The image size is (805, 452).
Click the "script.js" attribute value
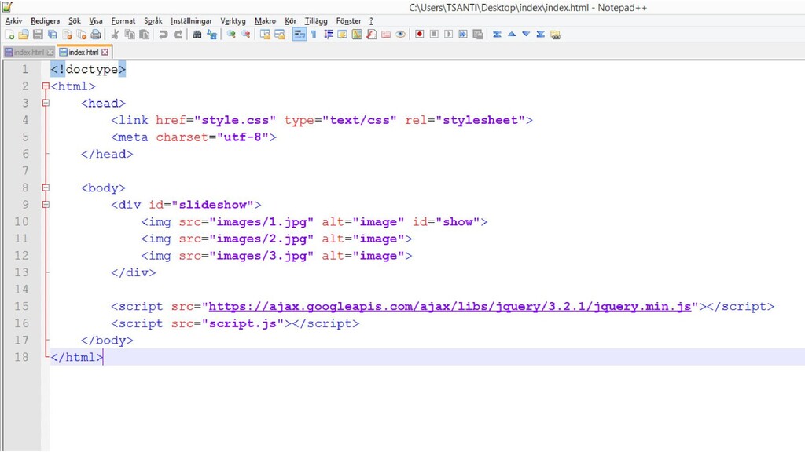tap(243, 323)
